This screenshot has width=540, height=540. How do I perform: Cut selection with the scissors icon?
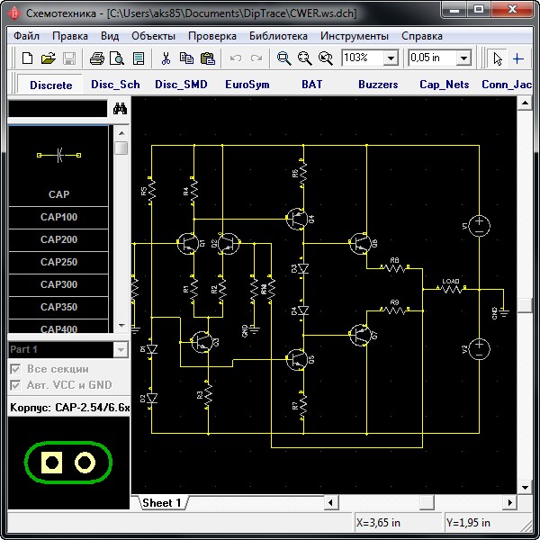coord(166,58)
